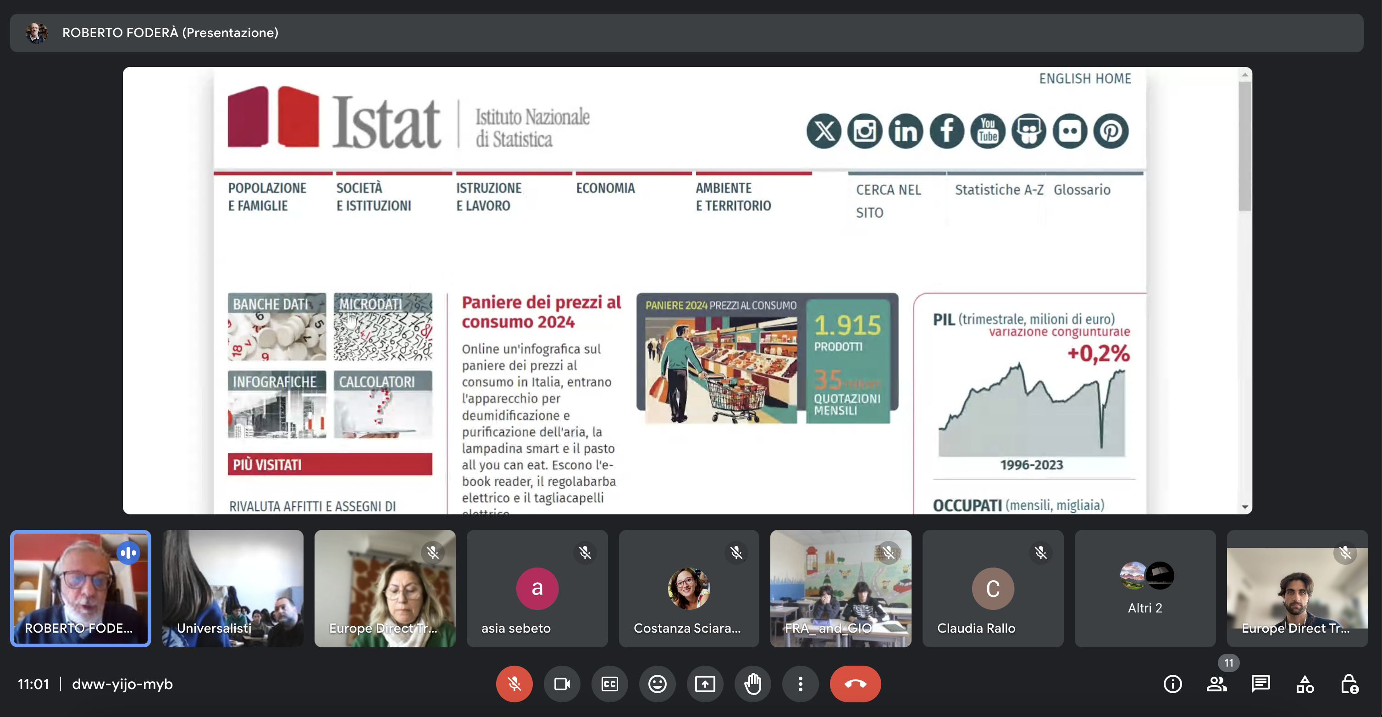
Task: Open more options three-dot menu
Action: [801, 684]
